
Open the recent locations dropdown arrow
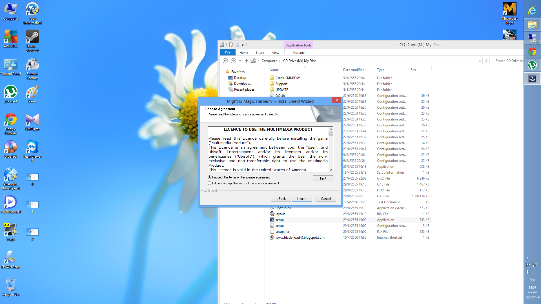(240, 61)
